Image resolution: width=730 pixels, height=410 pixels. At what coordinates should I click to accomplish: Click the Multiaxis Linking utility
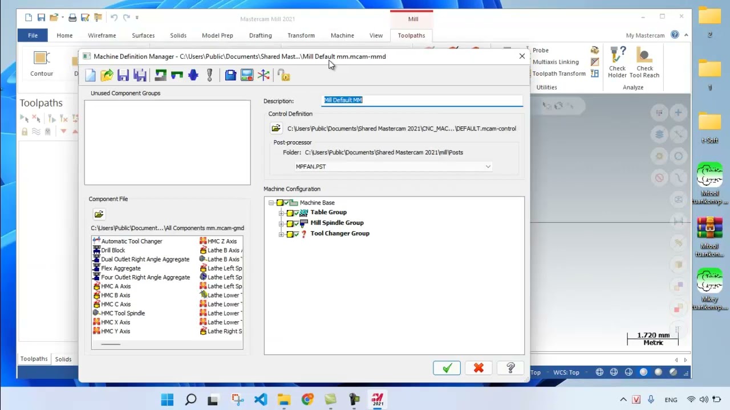click(555, 62)
